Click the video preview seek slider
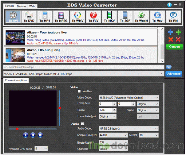Image resolution: width=186 pixels, height=155 pixels. 34,129
